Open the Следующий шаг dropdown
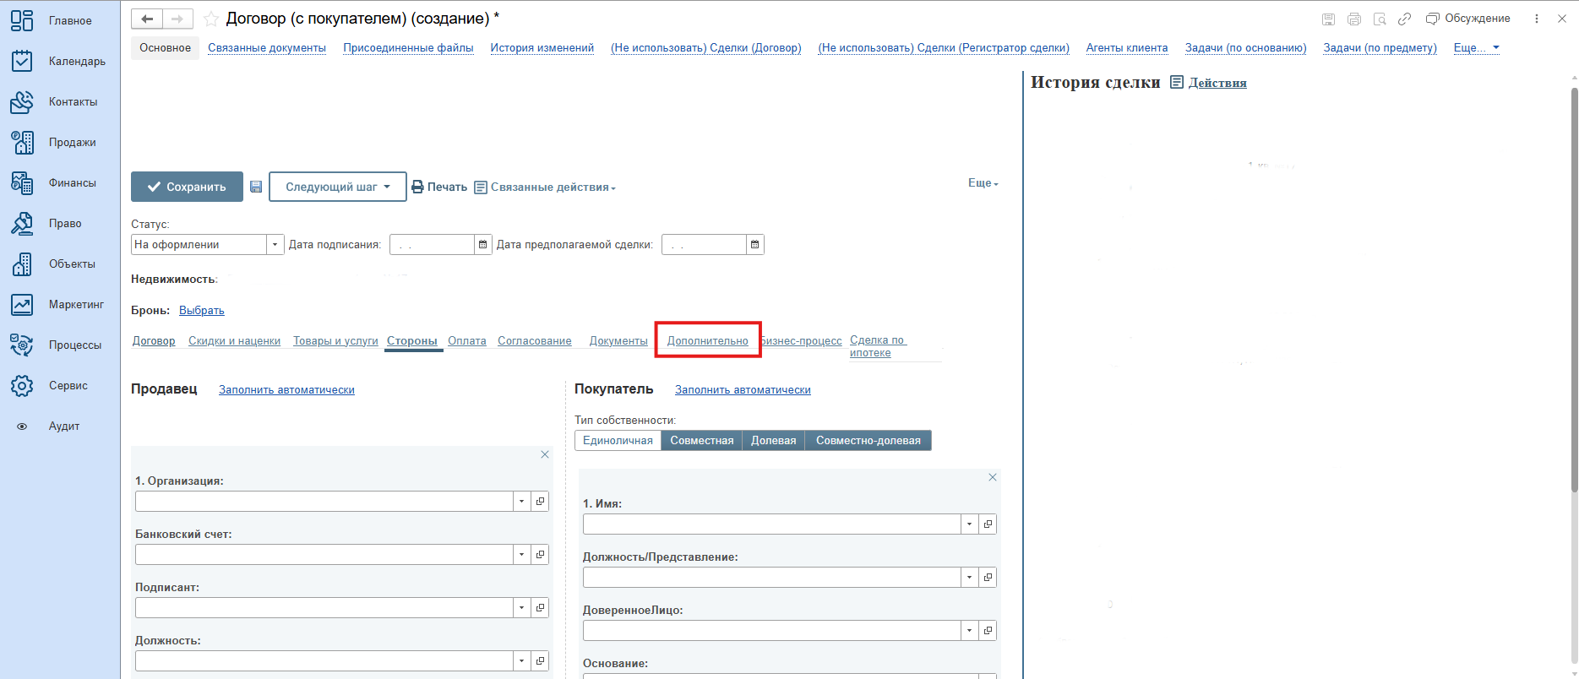 pyautogui.click(x=337, y=187)
